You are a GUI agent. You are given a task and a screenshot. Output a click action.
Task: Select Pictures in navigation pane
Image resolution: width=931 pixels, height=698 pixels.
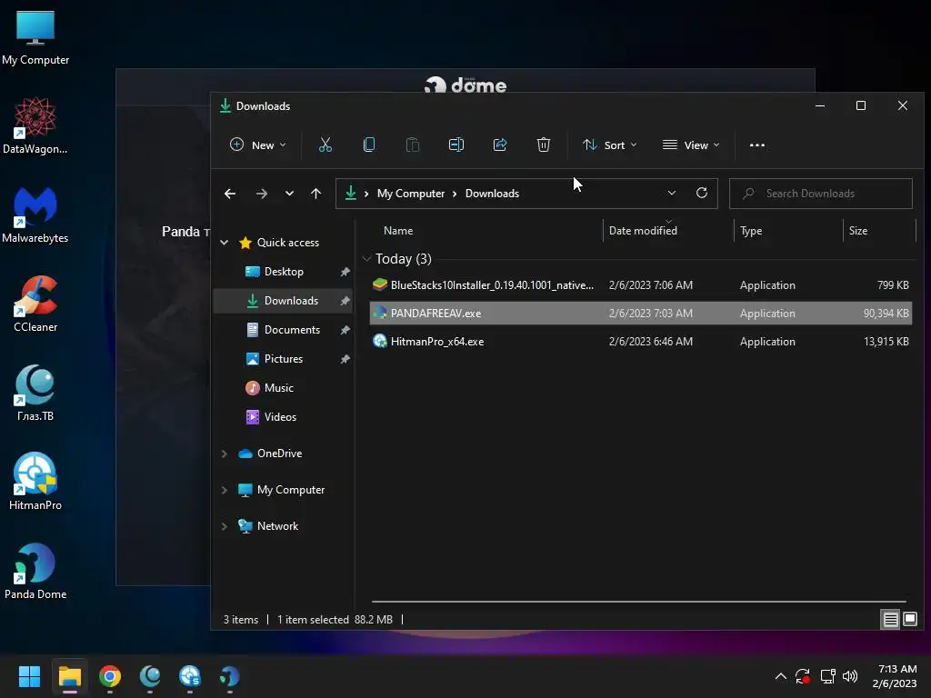(284, 359)
